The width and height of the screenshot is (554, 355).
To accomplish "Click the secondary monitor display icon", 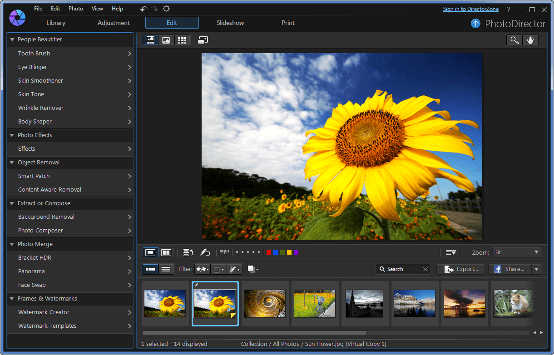I will click(203, 40).
